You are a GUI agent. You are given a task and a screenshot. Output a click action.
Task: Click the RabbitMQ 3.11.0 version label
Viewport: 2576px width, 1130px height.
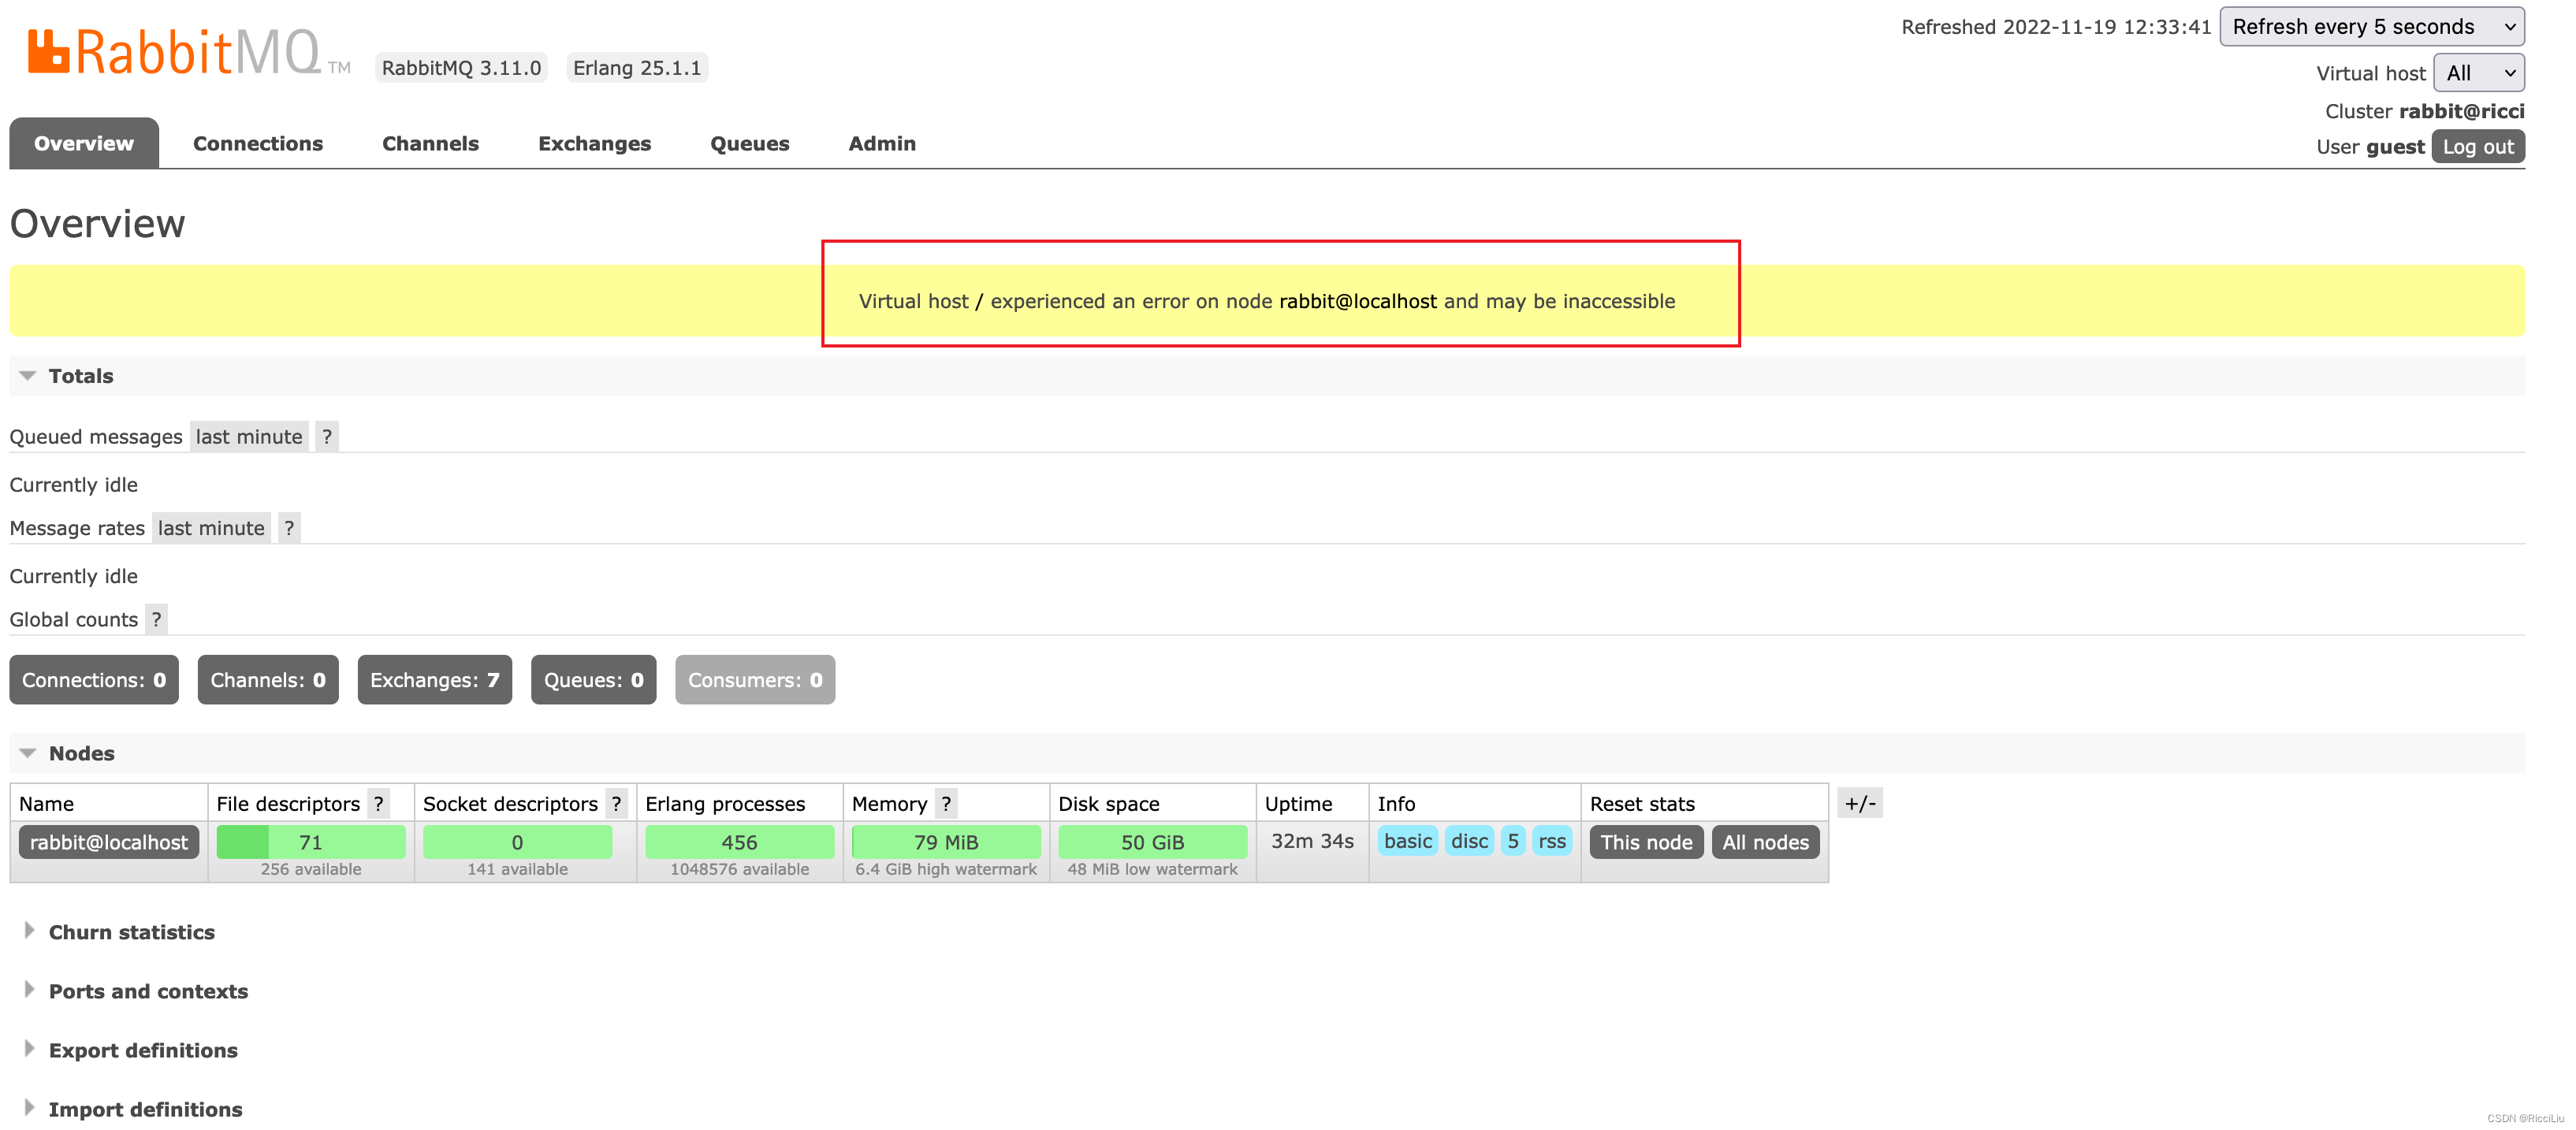click(x=461, y=68)
